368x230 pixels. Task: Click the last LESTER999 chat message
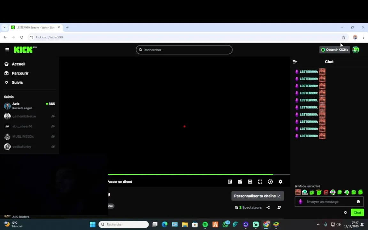pos(310,136)
